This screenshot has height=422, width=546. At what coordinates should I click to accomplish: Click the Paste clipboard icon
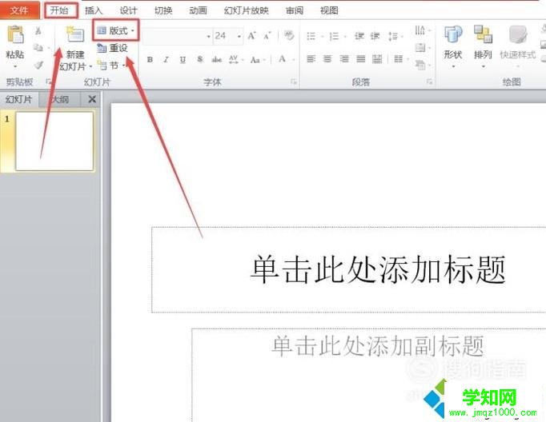pyautogui.click(x=15, y=34)
